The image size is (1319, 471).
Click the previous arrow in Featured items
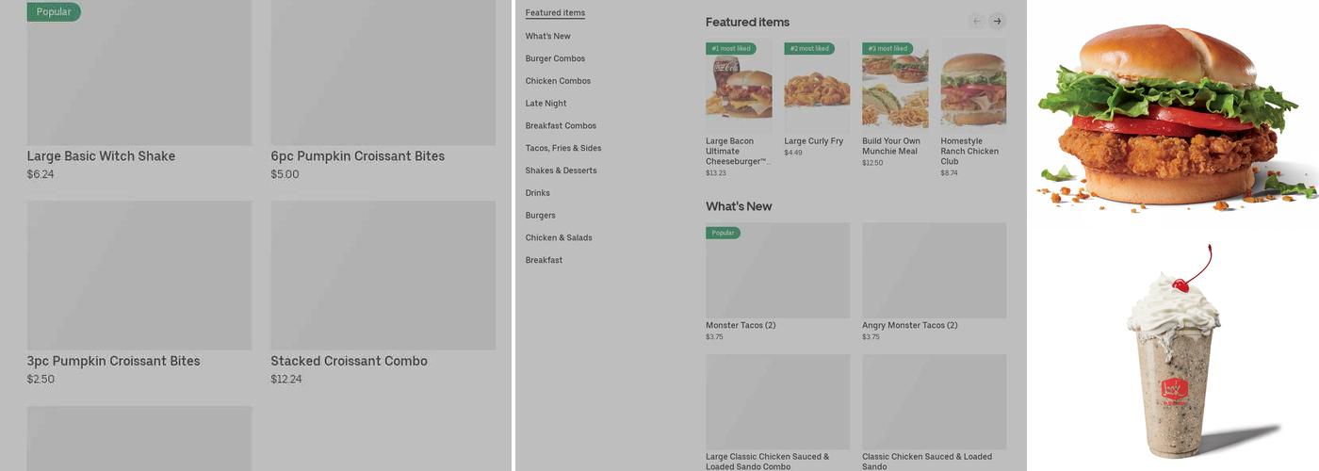click(x=977, y=21)
